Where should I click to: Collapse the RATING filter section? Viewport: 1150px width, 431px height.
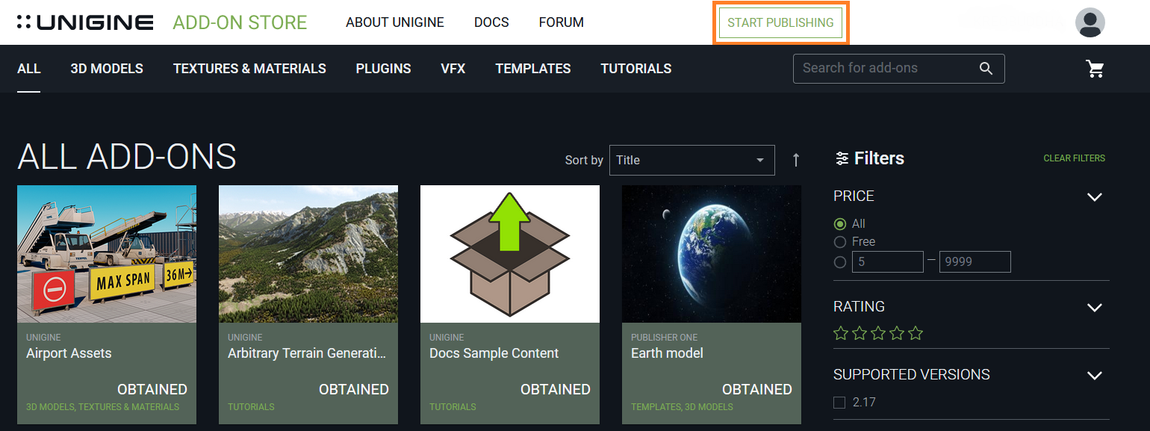click(x=1094, y=307)
